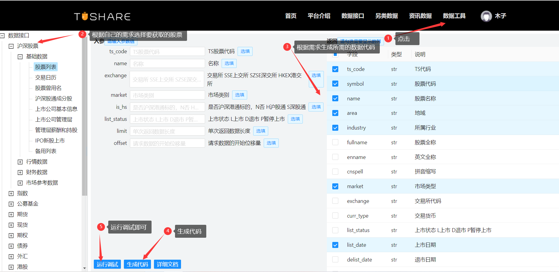Viewport: 559px width, 272px height.
Task: Select 交易日历 in the left tree
Action: [45, 77]
